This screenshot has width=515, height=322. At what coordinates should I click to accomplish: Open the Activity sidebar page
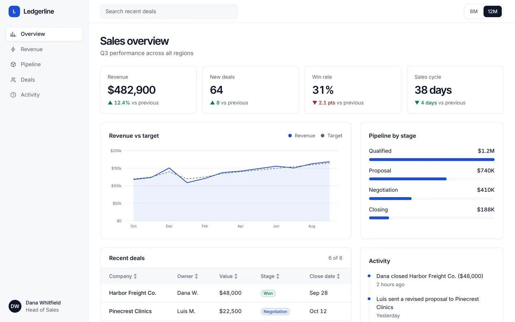tap(44, 95)
